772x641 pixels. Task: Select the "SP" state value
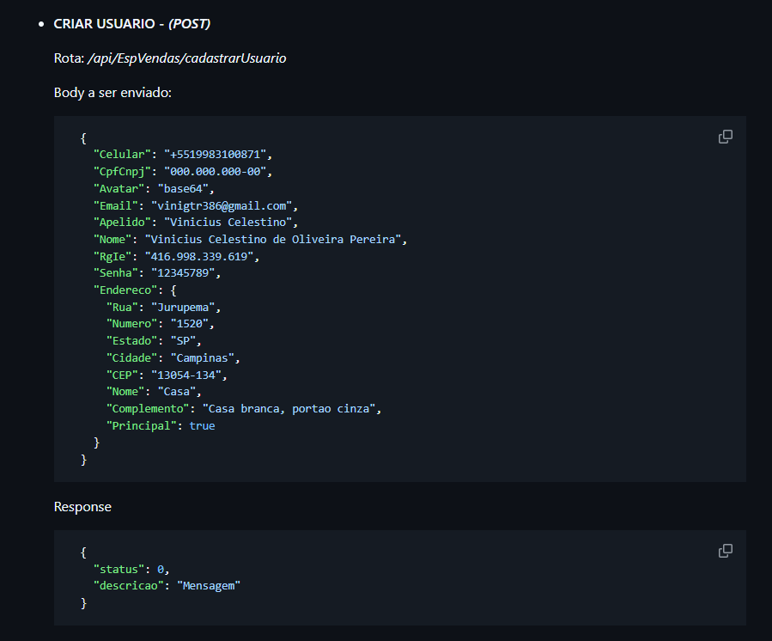click(183, 341)
